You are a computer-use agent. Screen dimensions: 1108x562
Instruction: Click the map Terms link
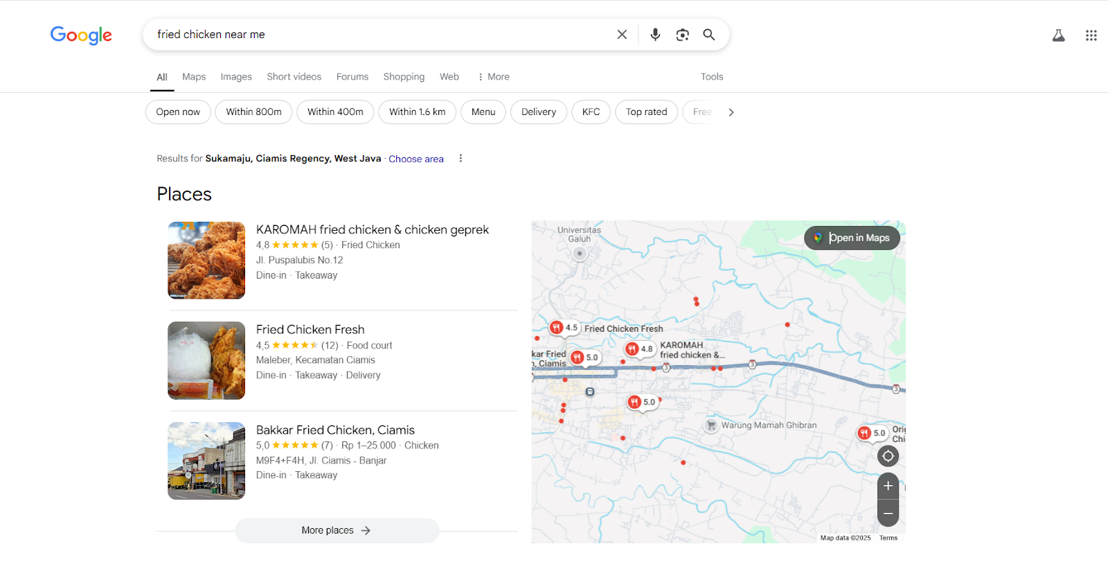pos(888,538)
